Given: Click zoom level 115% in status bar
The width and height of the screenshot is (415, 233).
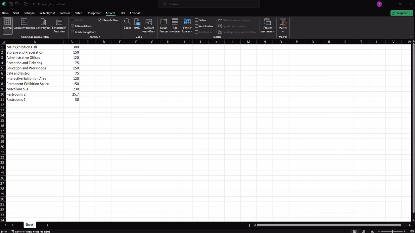Looking at the screenshot, I should (411, 231).
